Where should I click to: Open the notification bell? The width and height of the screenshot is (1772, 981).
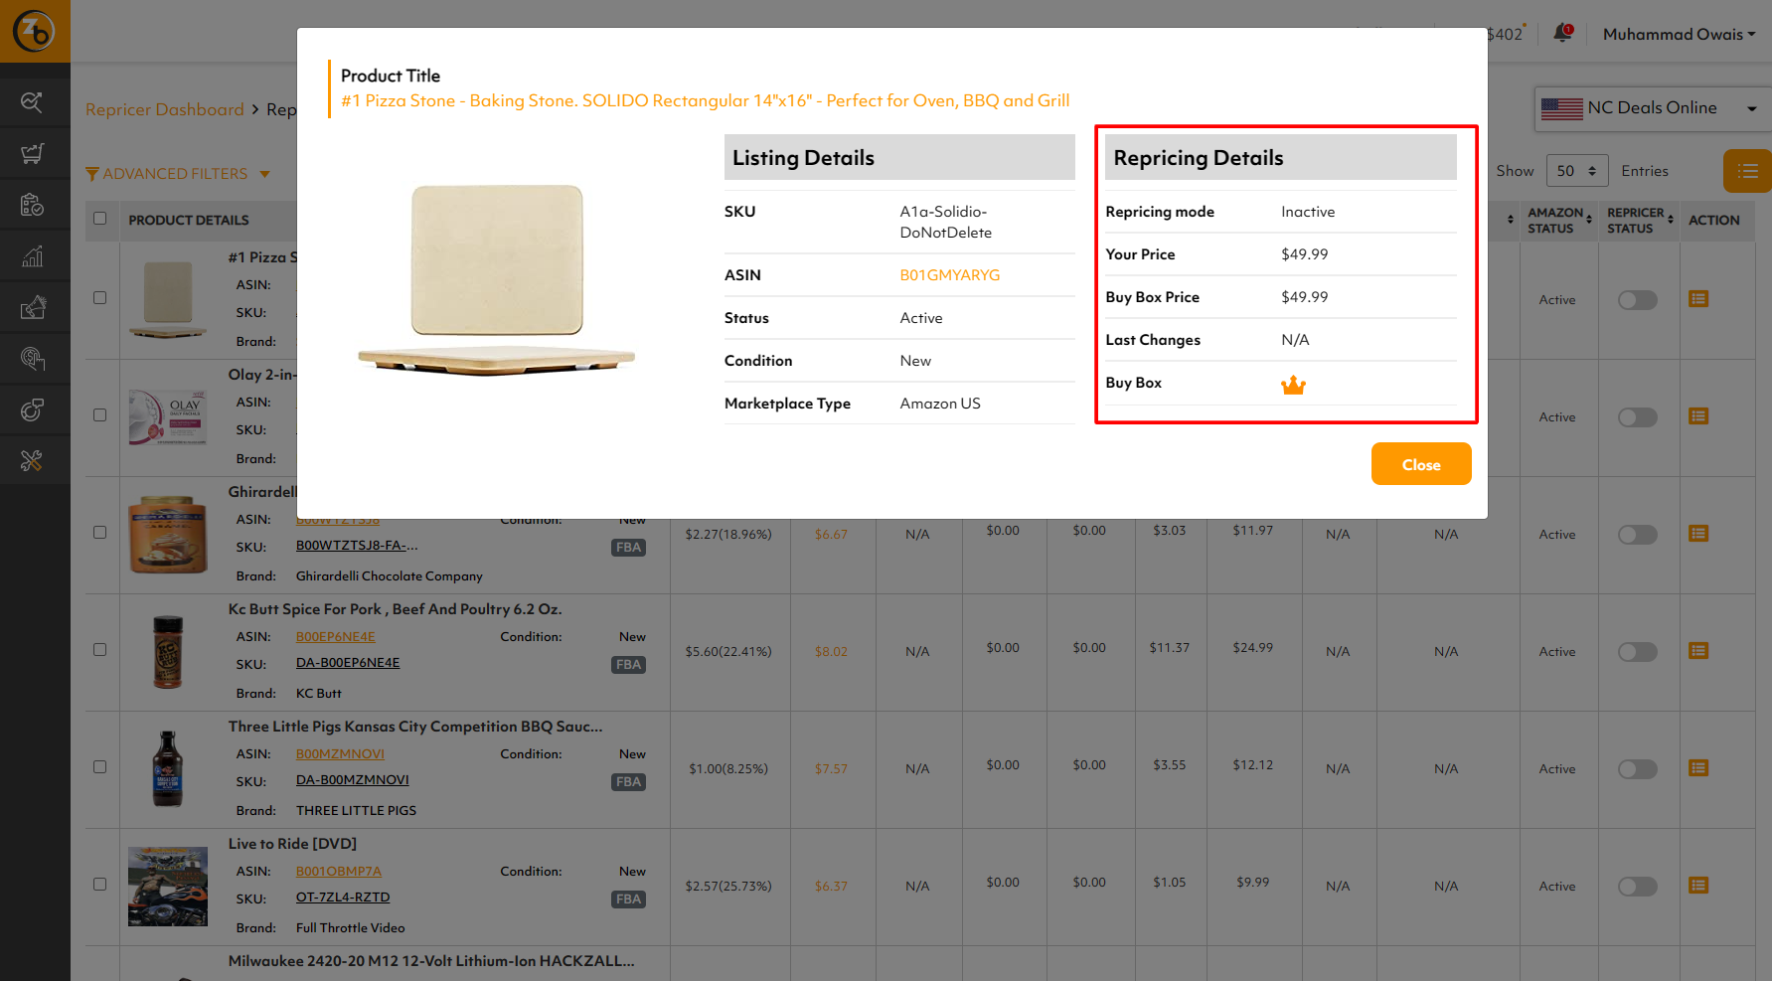point(1563,33)
